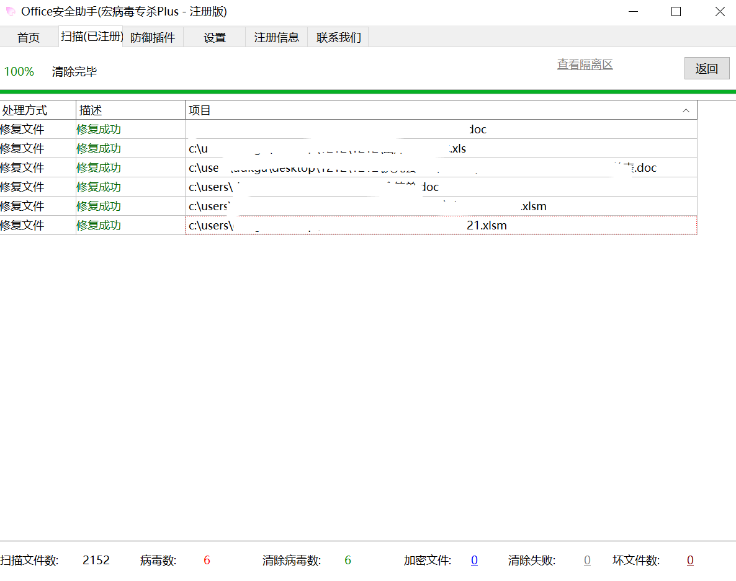The image size is (736, 581).
Task: Click the green scan progress bar
Action: click(368, 91)
